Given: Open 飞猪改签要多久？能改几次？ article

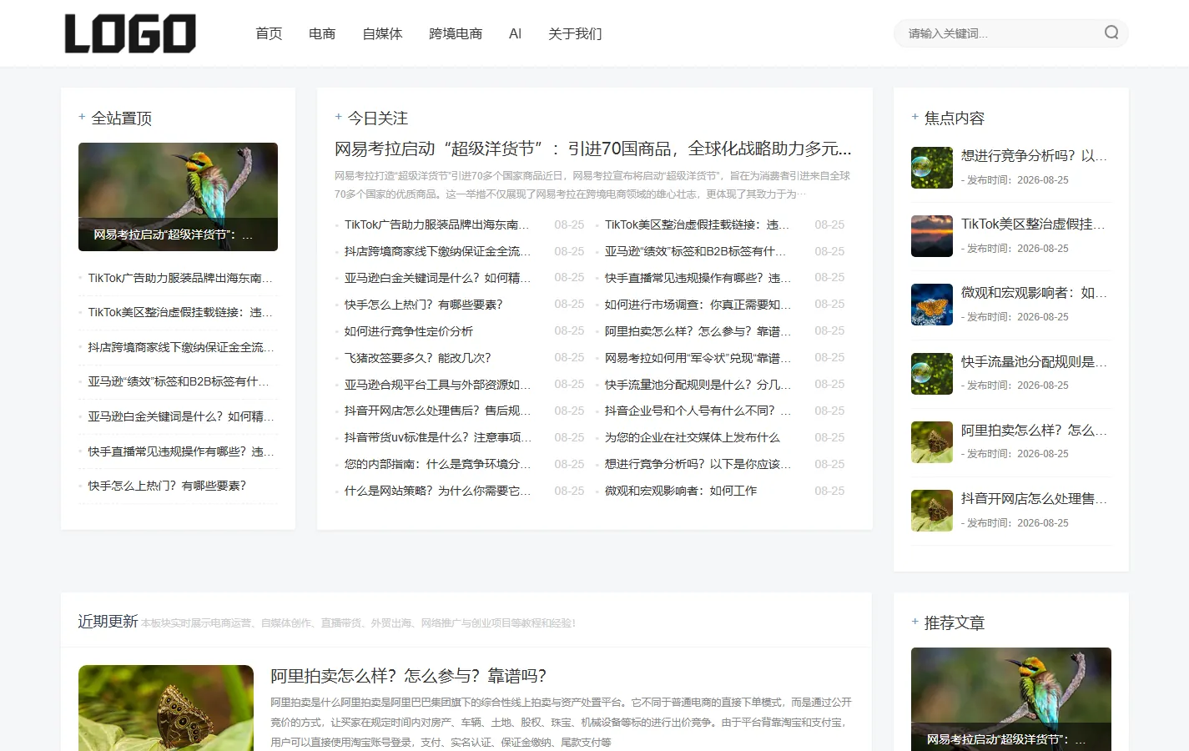Looking at the screenshot, I should point(418,358).
